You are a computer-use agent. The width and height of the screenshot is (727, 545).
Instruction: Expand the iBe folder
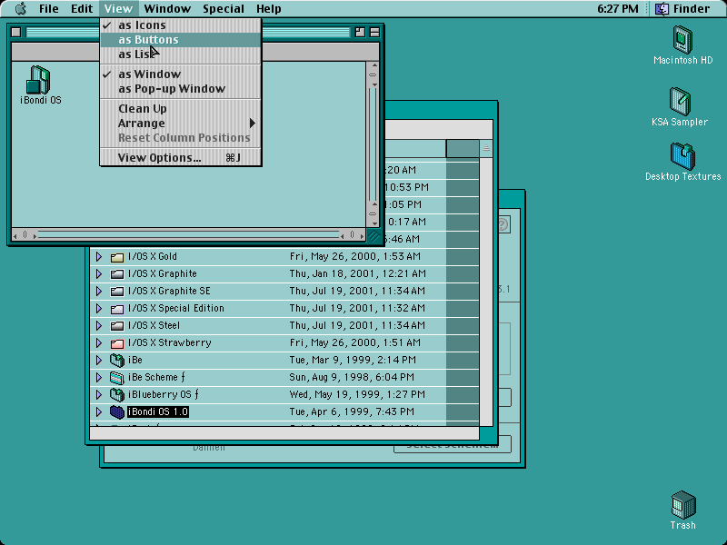98,360
